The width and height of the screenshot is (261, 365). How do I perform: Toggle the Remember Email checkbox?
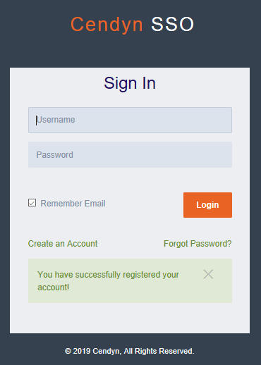(x=32, y=203)
